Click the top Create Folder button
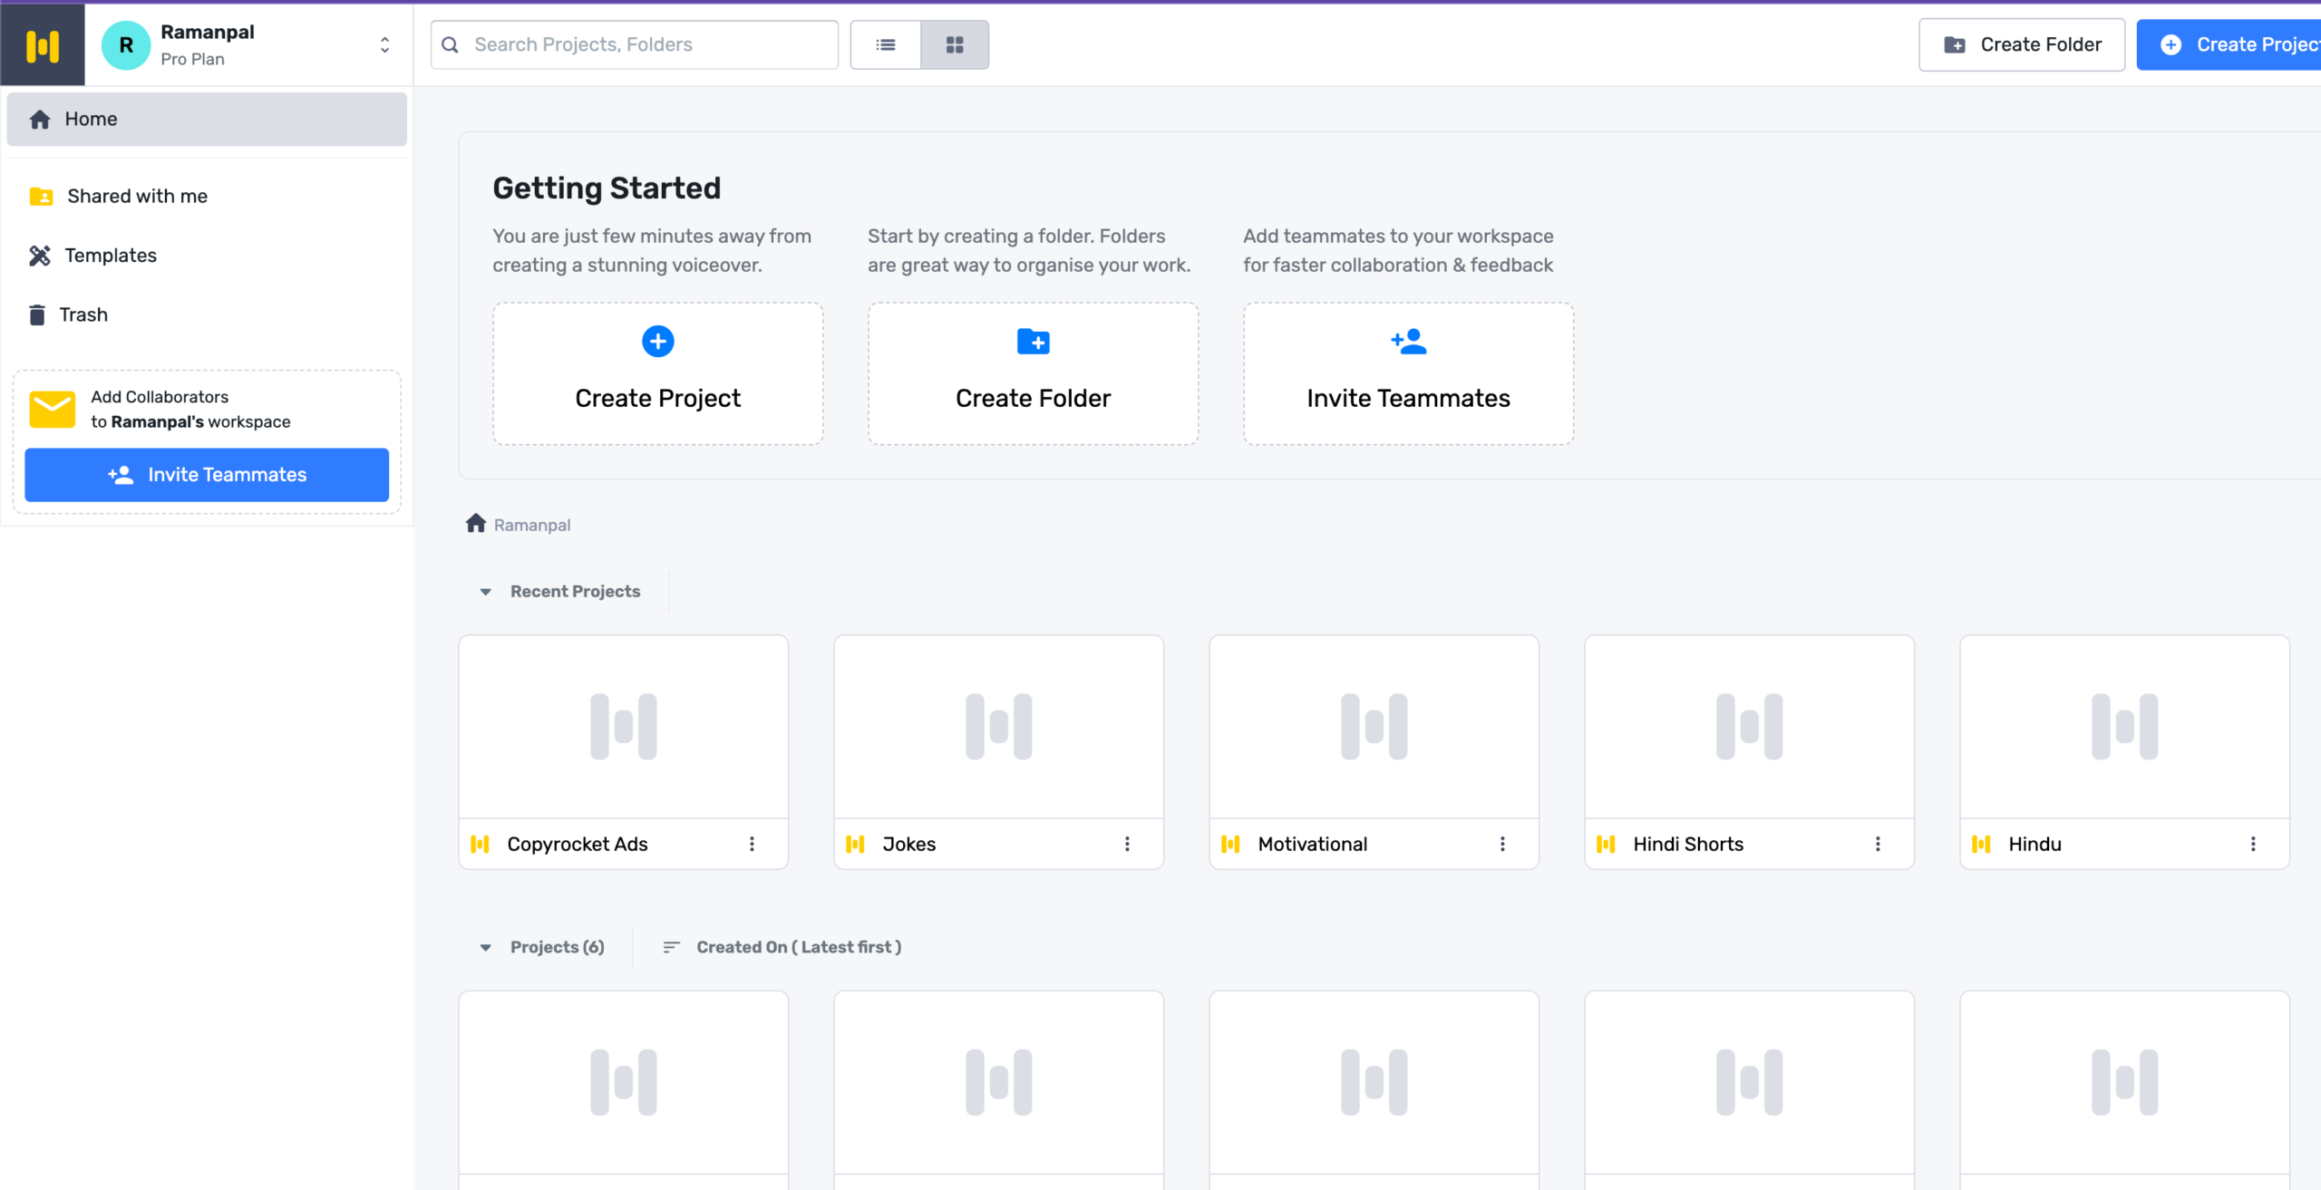Screen dimensions: 2321x1190 coord(2021,44)
